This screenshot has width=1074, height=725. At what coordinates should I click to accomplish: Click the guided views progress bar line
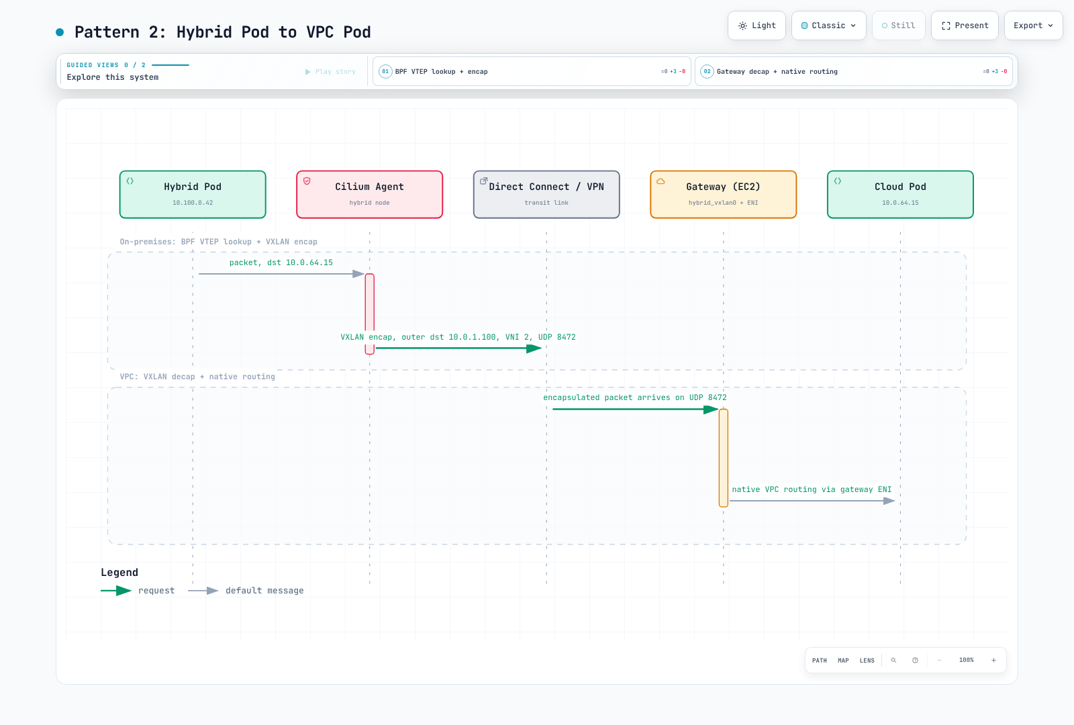[170, 65]
